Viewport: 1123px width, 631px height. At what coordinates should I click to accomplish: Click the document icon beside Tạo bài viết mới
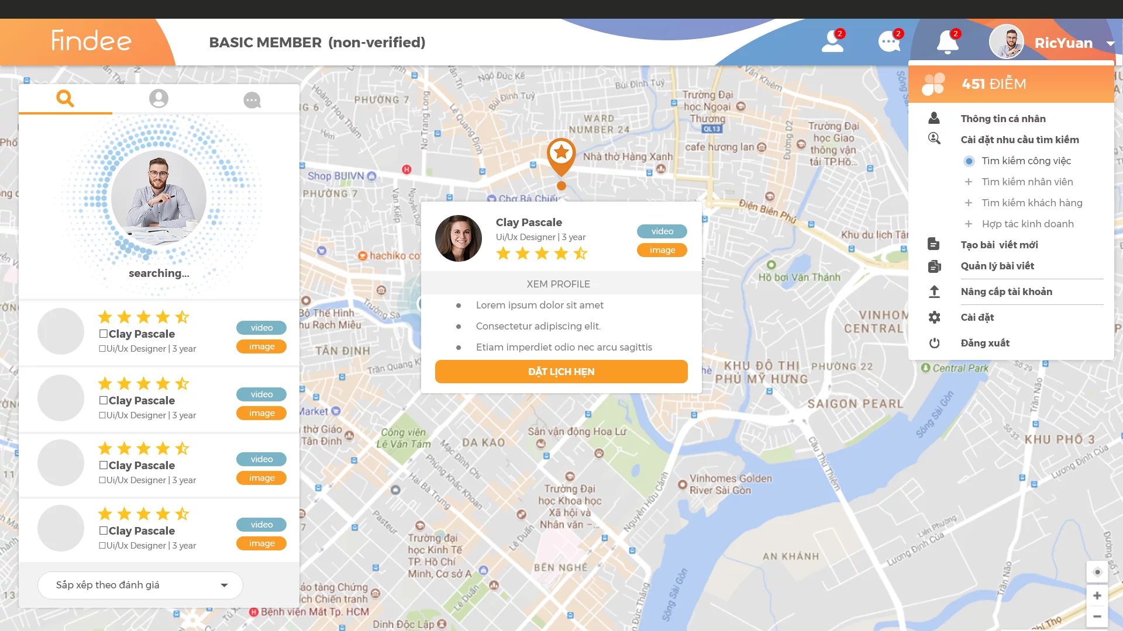933,244
